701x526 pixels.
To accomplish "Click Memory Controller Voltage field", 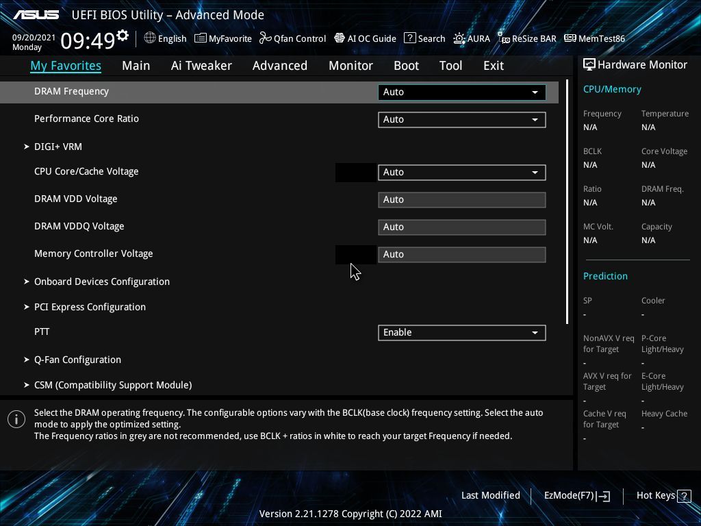I will coord(462,255).
